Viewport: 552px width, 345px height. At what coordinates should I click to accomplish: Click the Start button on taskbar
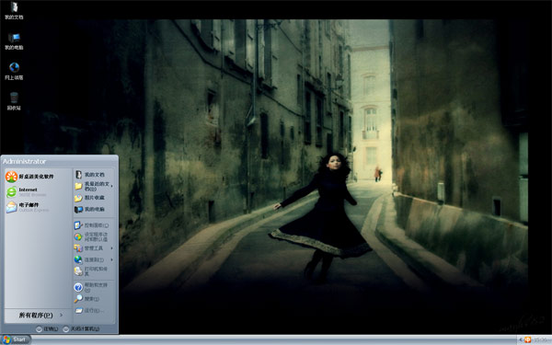[x=16, y=339]
